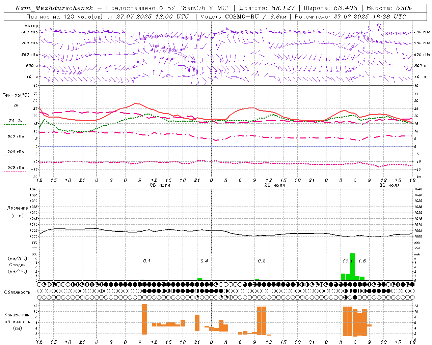Click the elevation text Высота: 530м
432x345 pixels.
click(x=389, y=8)
